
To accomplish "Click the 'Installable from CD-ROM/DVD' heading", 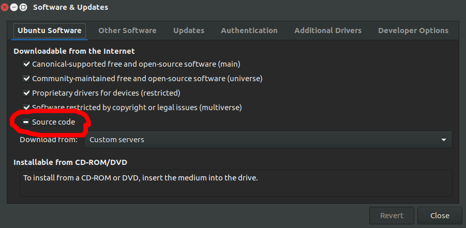I will [x=70, y=162].
